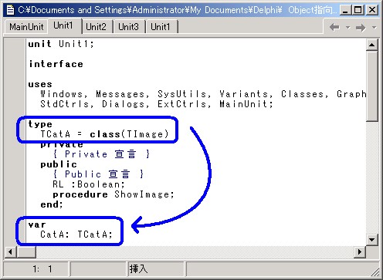Click the 'public' keyword
The image size is (383, 280).
coord(59,164)
